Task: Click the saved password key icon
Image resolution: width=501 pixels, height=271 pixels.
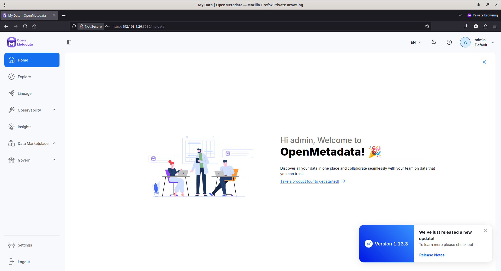Action: (x=108, y=26)
